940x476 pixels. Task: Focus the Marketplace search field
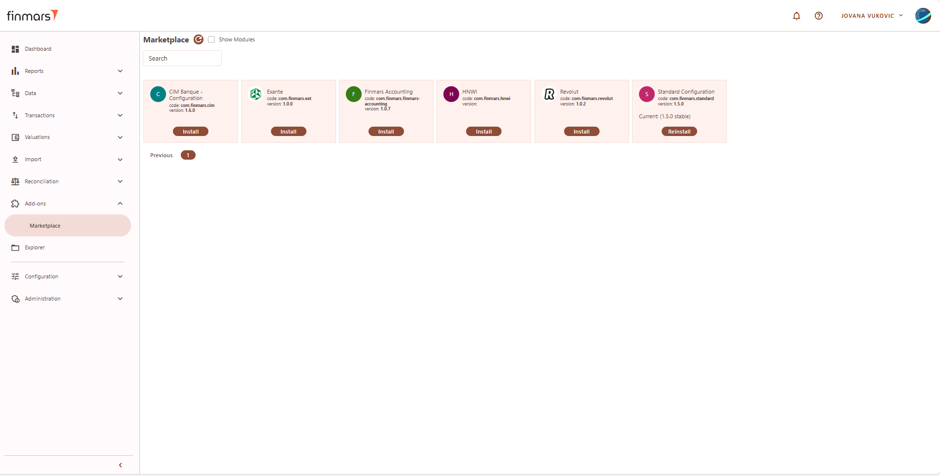coord(182,58)
